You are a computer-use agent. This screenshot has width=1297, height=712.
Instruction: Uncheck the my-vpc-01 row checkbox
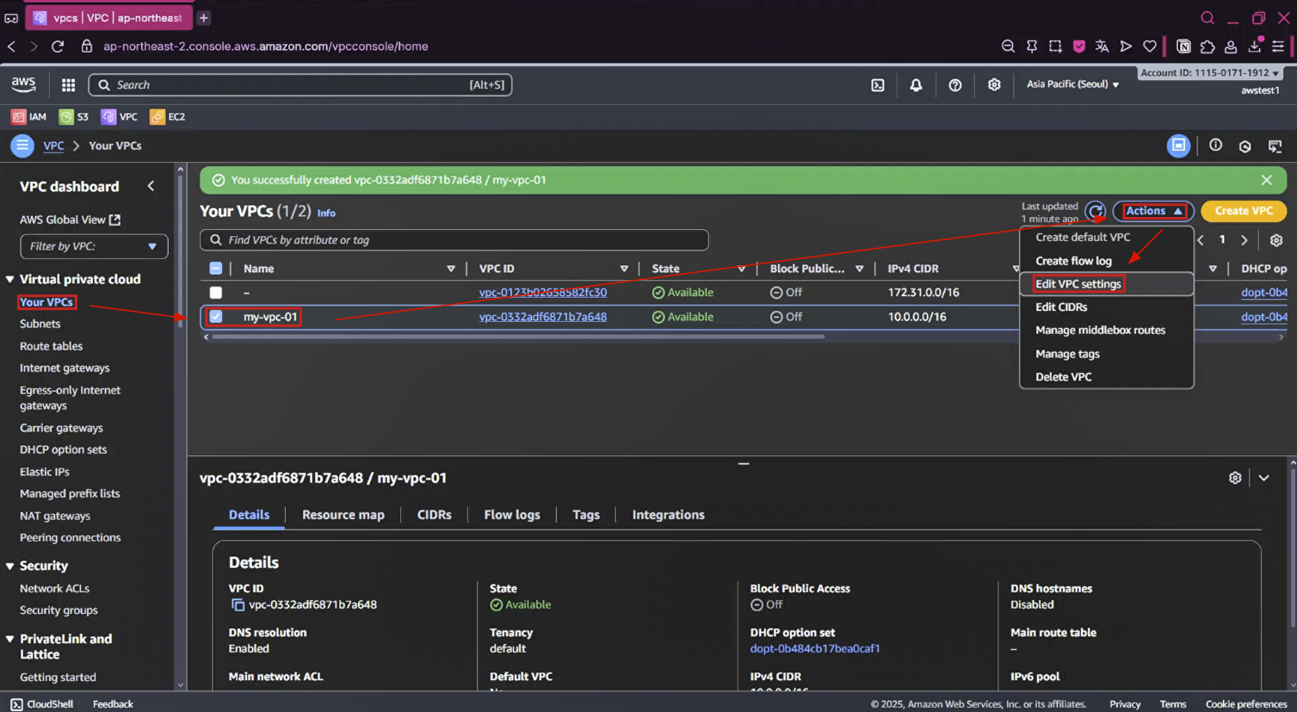[216, 317]
